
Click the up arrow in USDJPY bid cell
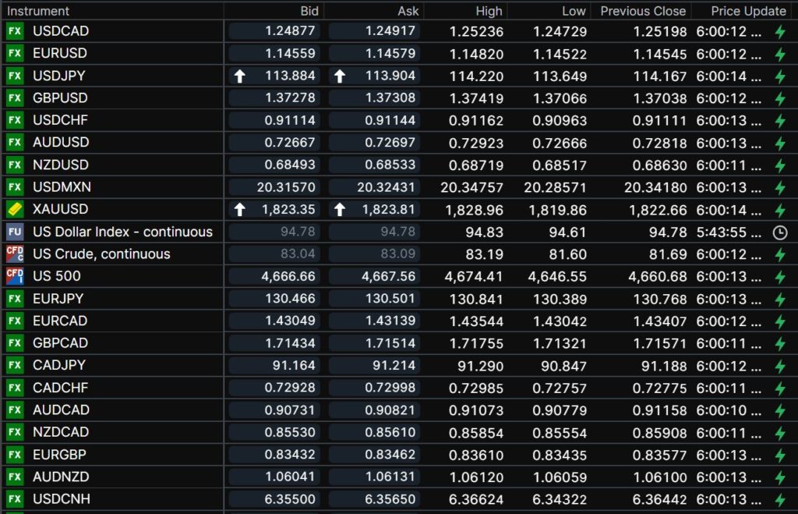tap(240, 76)
